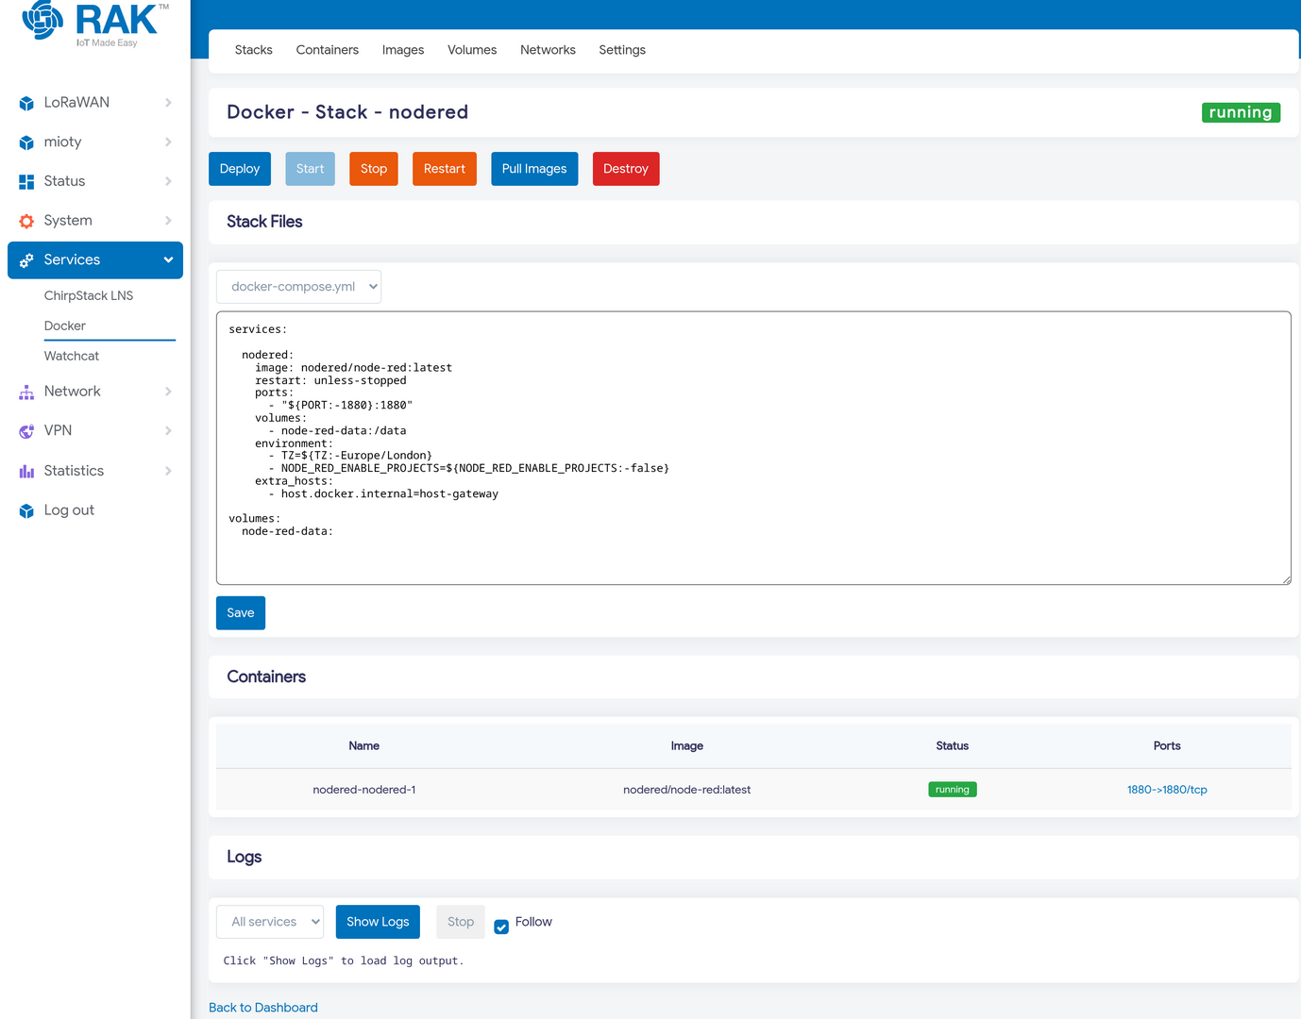Open ChirpStack LNS in sidebar

pyautogui.click(x=89, y=295)
